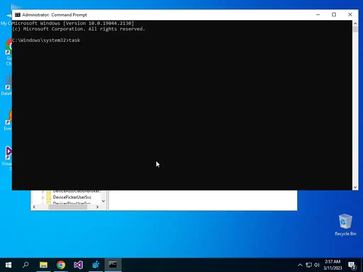Viewport: 363px width, 272px height.
Task: Click the Command Prompt scrollbar thumb
Action: point(355,29)
